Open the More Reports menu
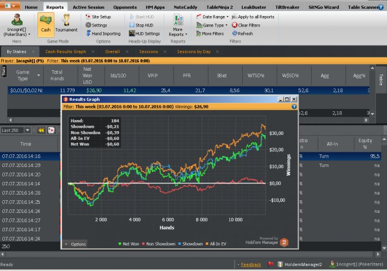387x271 pixels. (x=177, y=25)
